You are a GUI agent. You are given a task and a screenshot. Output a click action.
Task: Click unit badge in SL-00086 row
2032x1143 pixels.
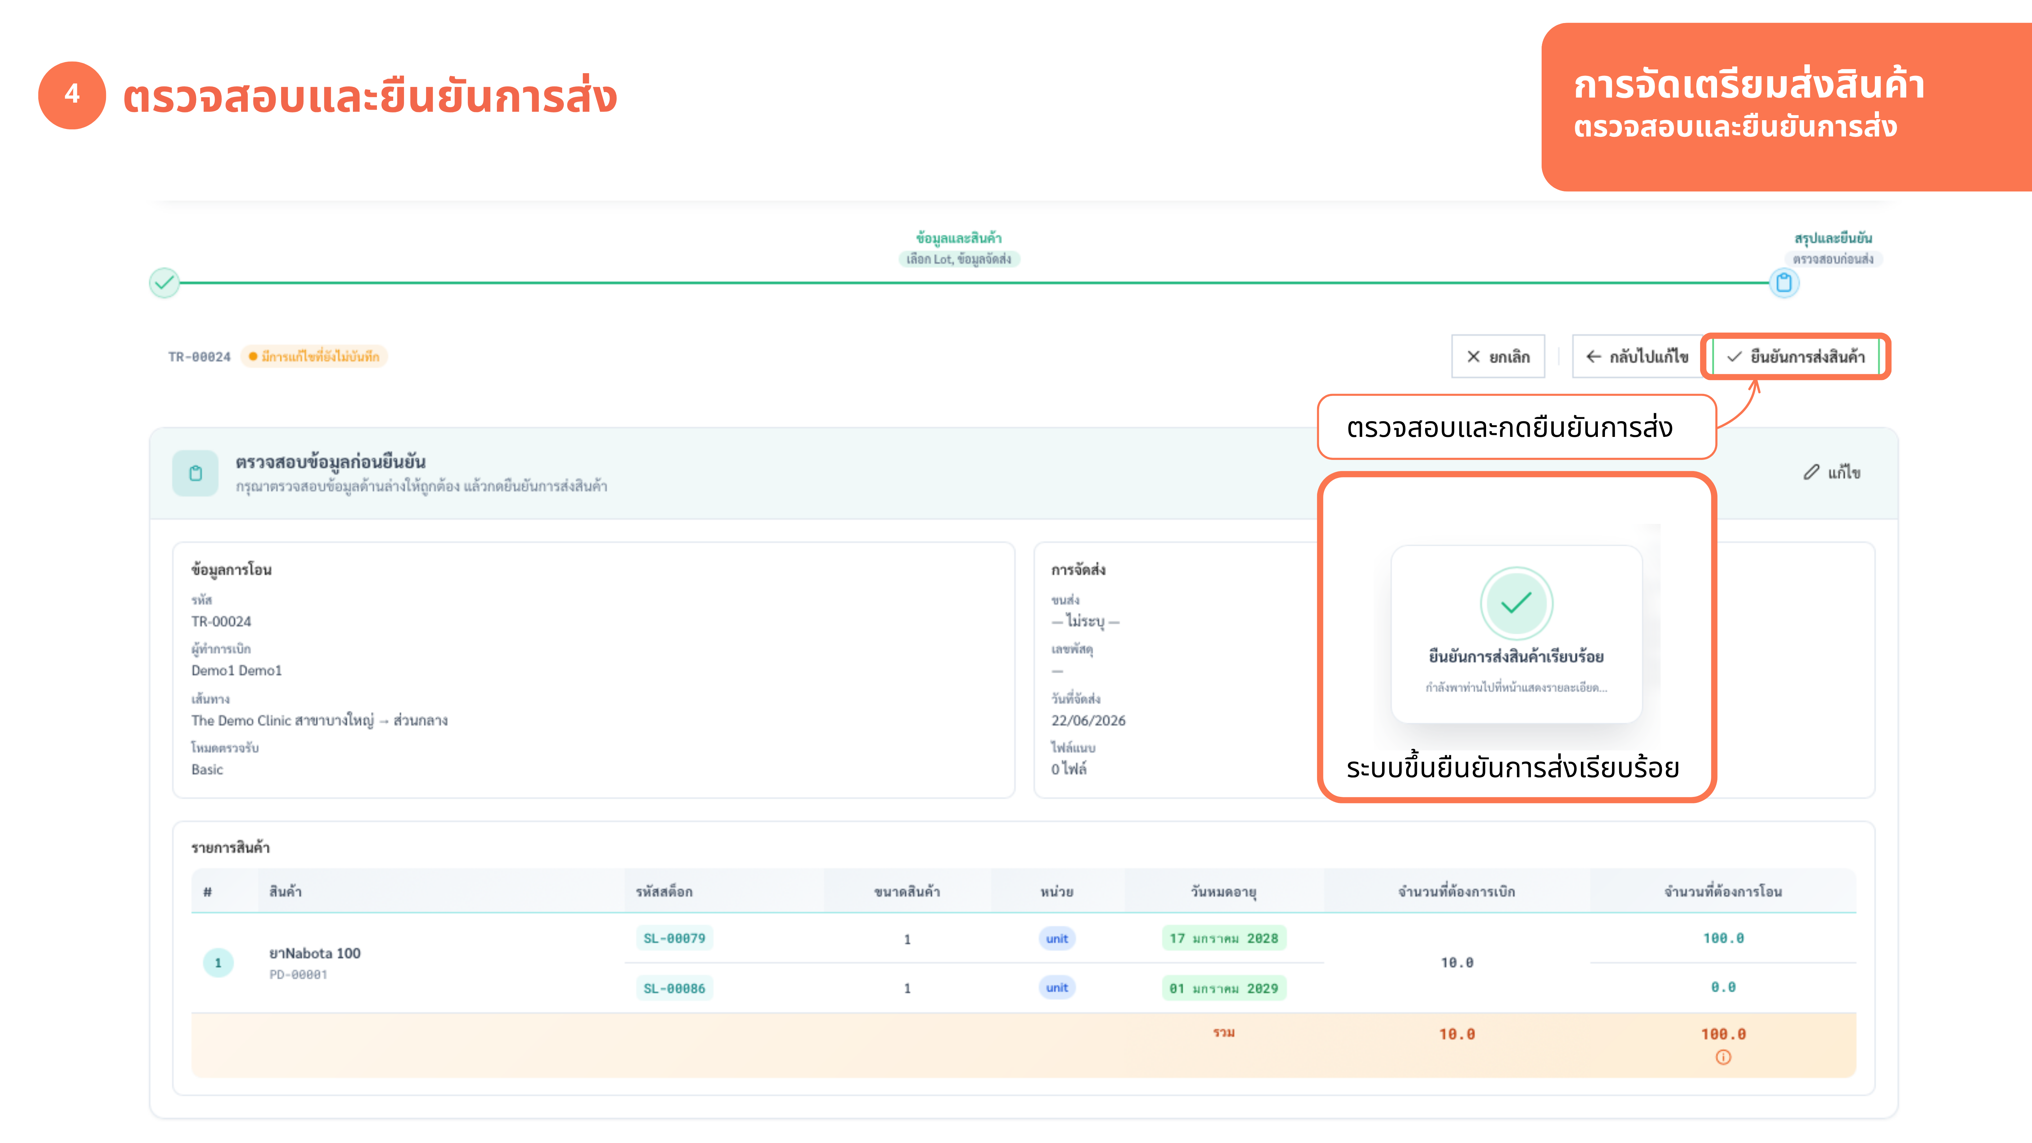[x=1057, y=988]
